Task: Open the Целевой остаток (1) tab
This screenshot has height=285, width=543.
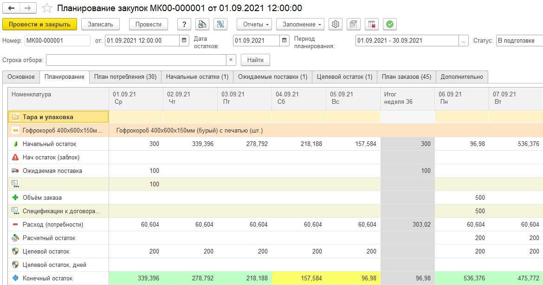Action: pos(344,77)
